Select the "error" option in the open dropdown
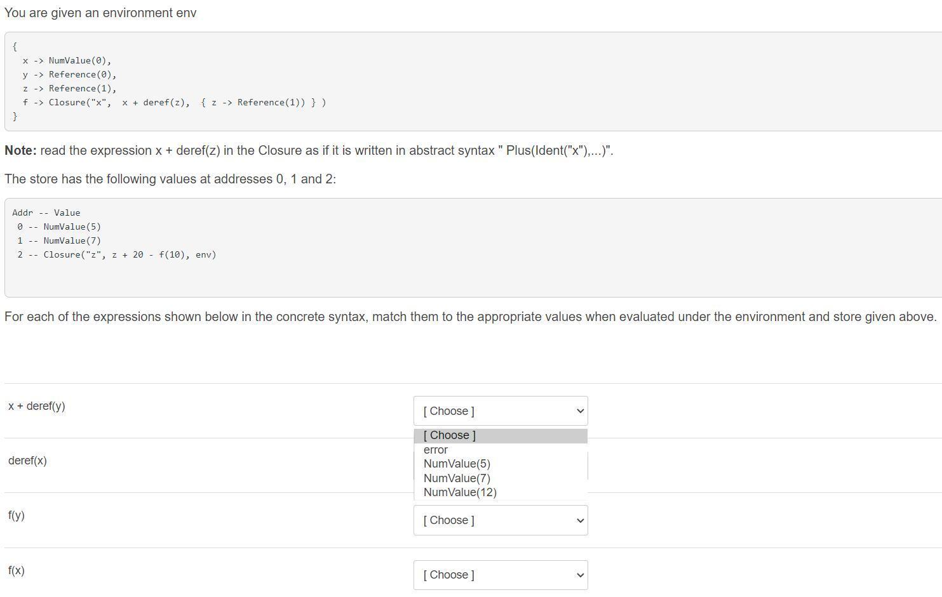 click(436, 449)
